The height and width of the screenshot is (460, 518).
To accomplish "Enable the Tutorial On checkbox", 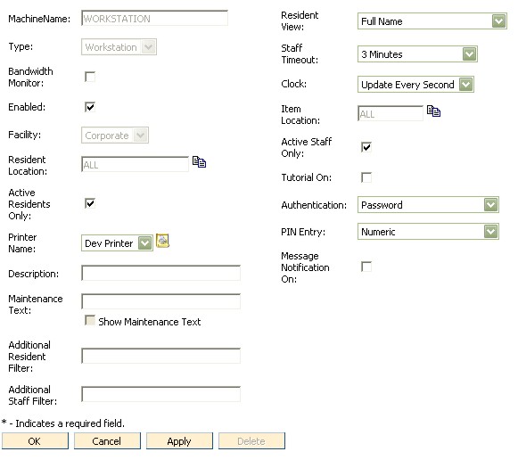I will click(x=366, y=177).
